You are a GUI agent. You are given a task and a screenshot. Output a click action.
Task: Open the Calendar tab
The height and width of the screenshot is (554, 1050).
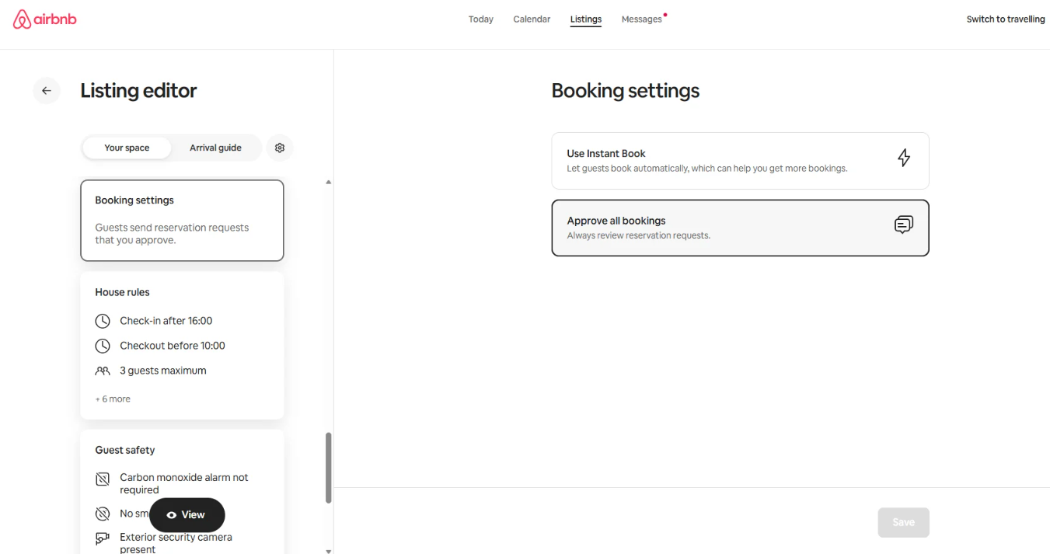pyautogui.click(x=532, y=19)
